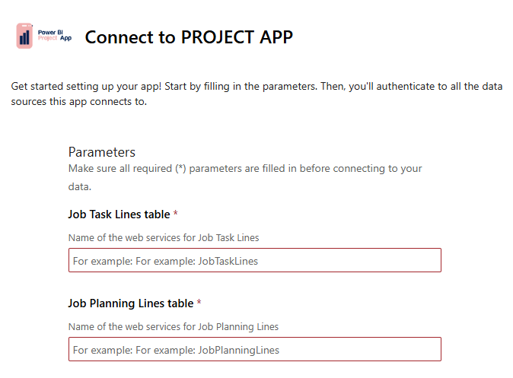Focus the Job Planning Lines table input
This screenshot has width=513, height=378.
coord(255,349)
